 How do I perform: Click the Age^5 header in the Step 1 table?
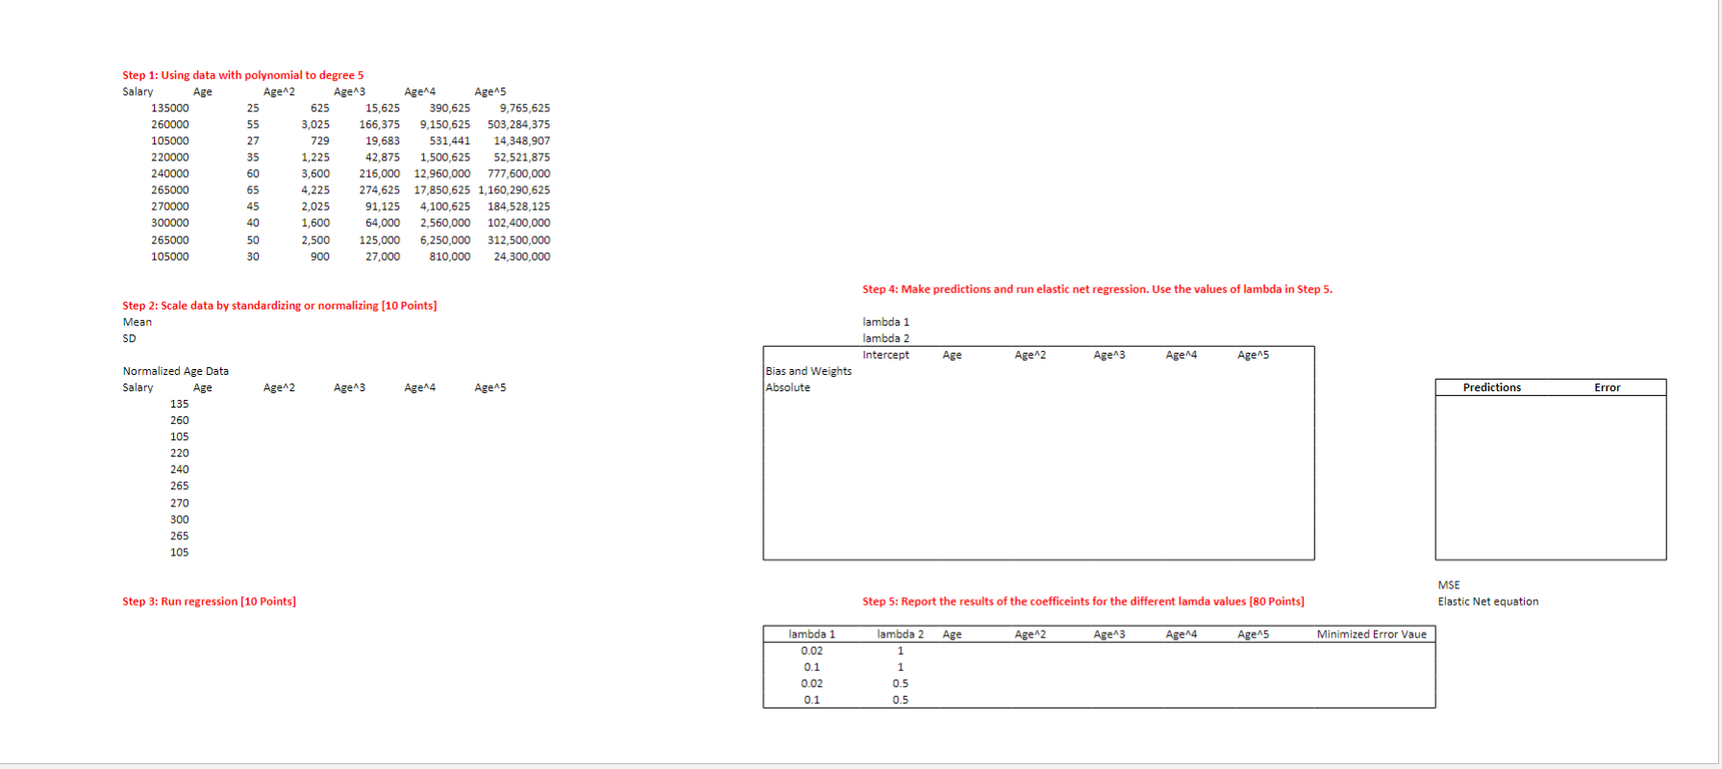point(490,91)
